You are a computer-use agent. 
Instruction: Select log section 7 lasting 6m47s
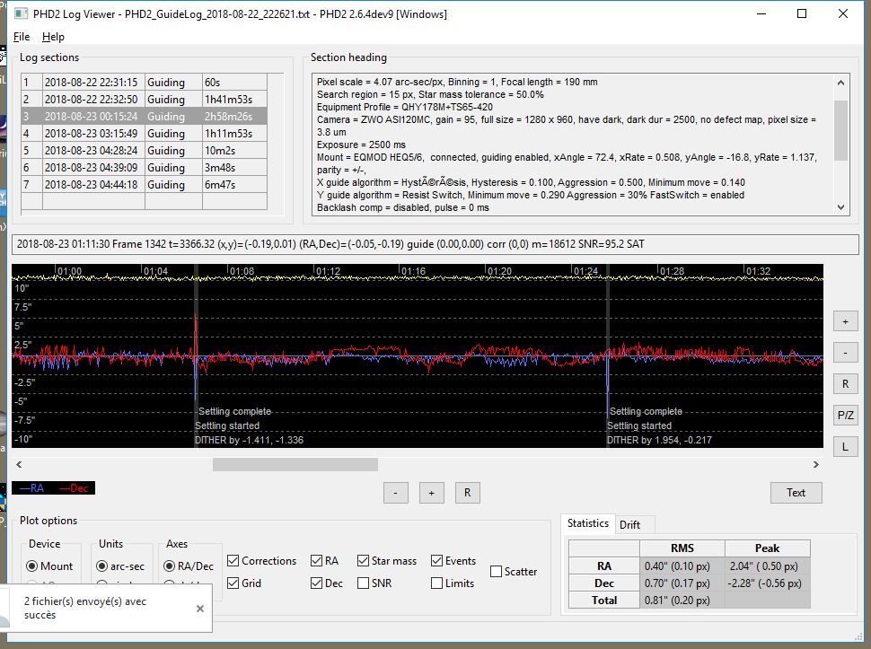(144, 184)
